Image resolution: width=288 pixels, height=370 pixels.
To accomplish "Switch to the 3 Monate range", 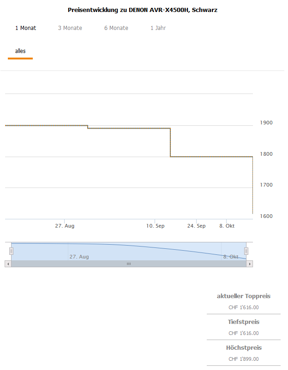I will click(70, 28).
